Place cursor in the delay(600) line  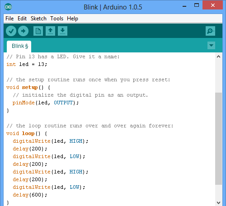[x=30, y=195]
